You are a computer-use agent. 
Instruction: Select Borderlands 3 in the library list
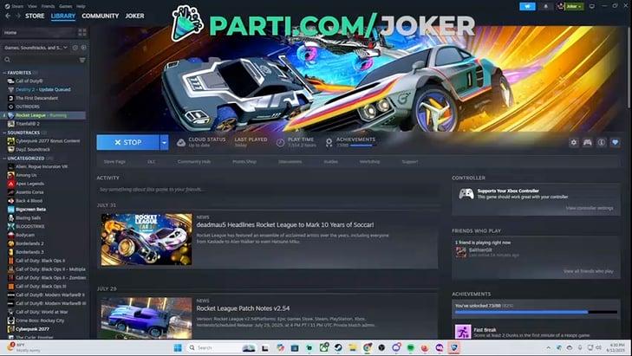click(x=29, y=252)
